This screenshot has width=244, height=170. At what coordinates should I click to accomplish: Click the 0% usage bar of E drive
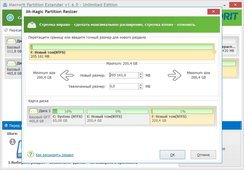118,111
